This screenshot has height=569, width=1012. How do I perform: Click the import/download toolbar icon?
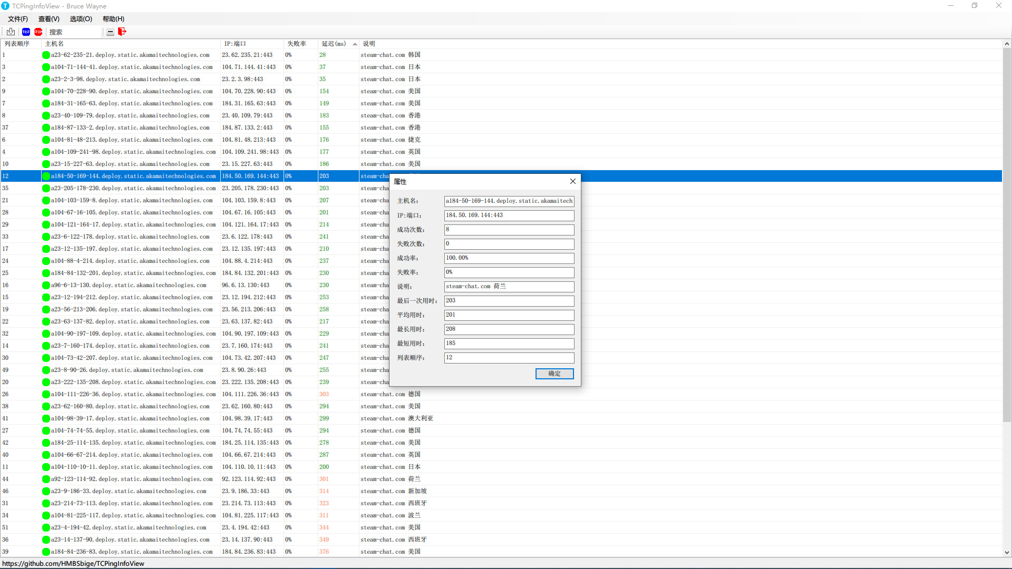pyautogui.click(x=11, y=32)
